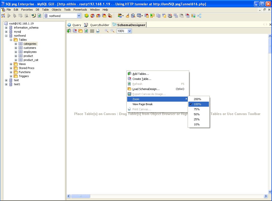Set canvas zoom to 200%
The image size is (272, 201).
(x=199, y=99)
